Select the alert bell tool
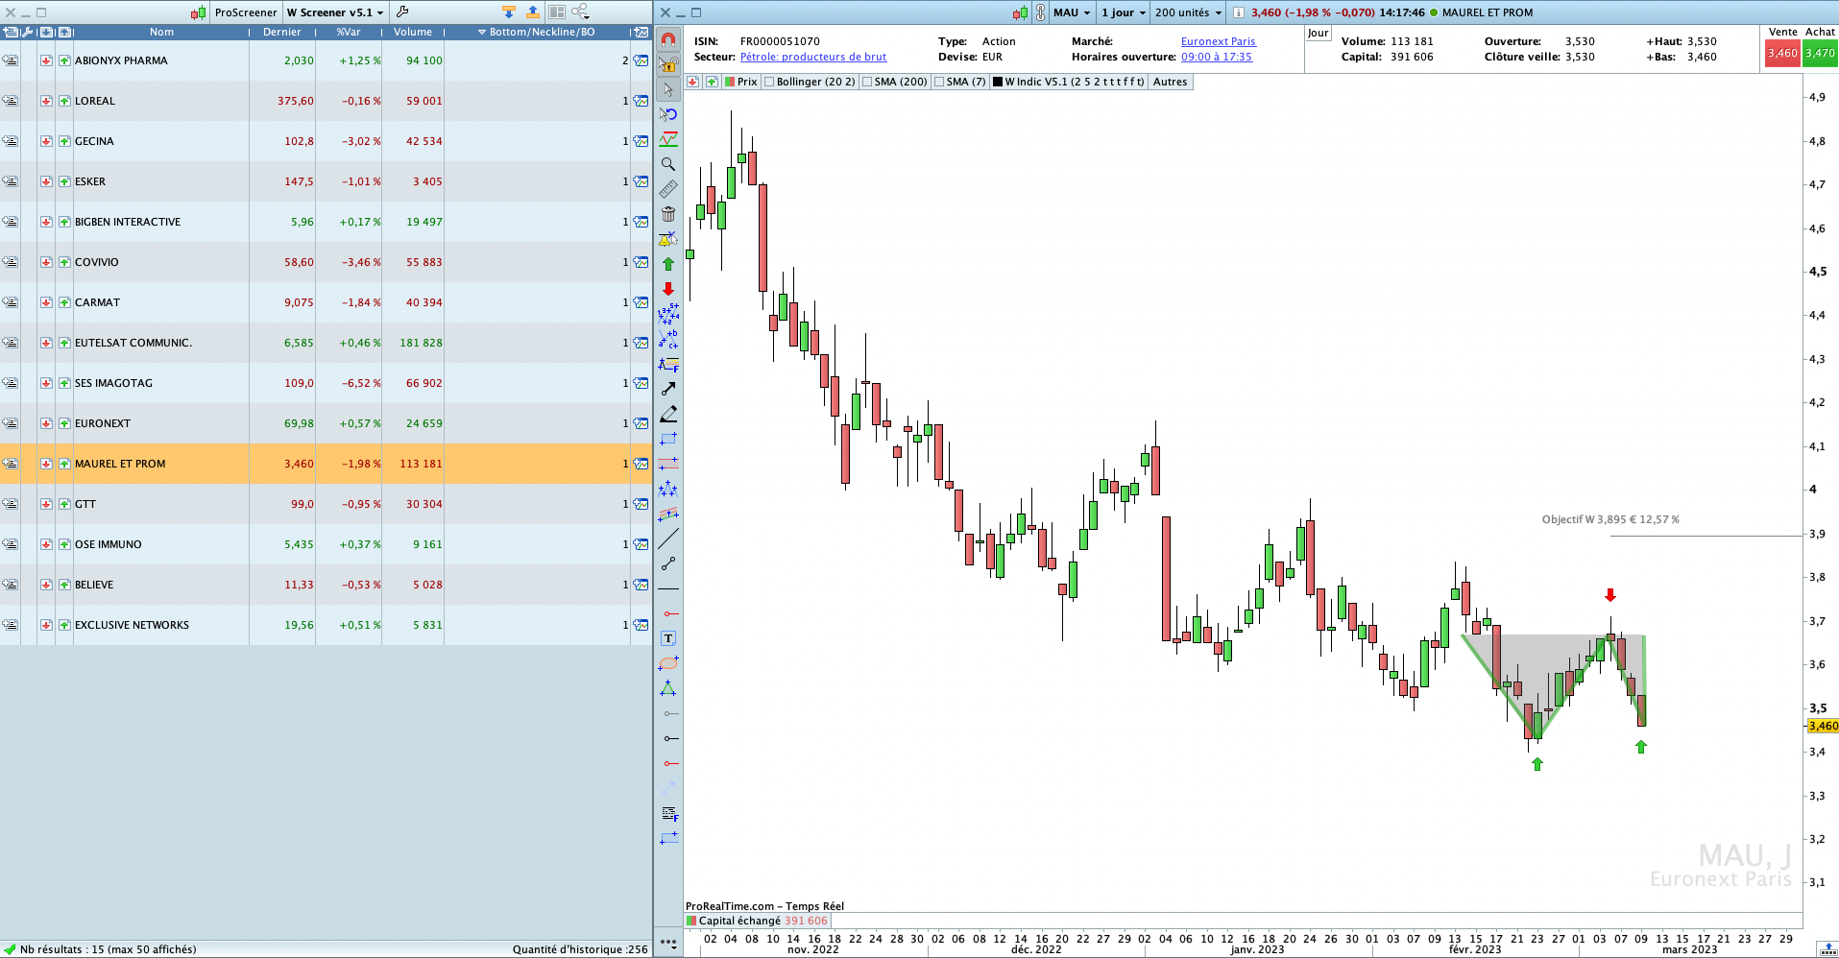This screenshot has width=1839, height=958. 668,239
